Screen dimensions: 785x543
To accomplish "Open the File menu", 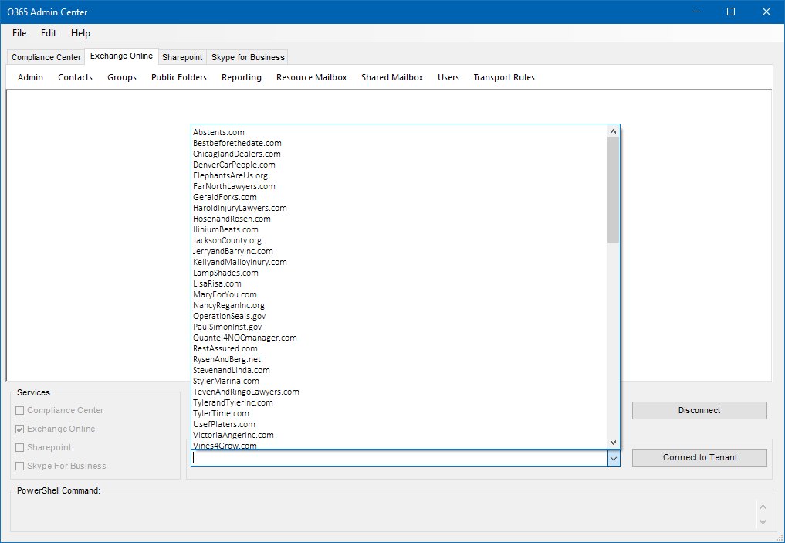I will coord(19,33).
